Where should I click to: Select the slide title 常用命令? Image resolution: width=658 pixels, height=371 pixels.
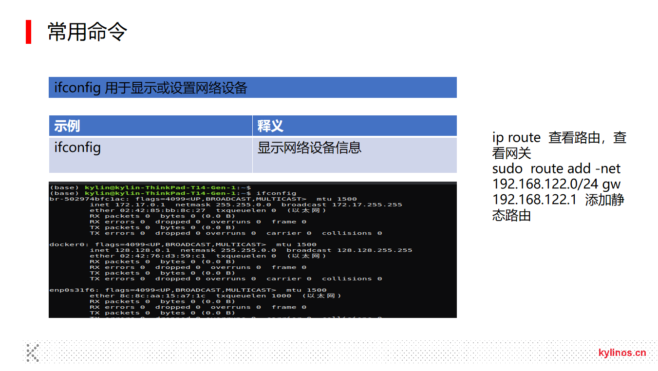[x=88, y=32]
